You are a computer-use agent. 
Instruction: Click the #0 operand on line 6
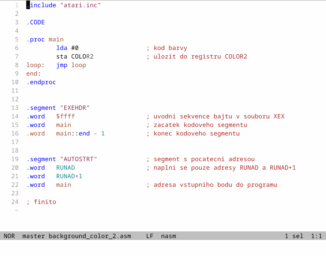click(x=75, y=48)
